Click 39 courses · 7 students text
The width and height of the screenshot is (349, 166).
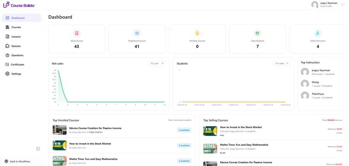point(323,74)
